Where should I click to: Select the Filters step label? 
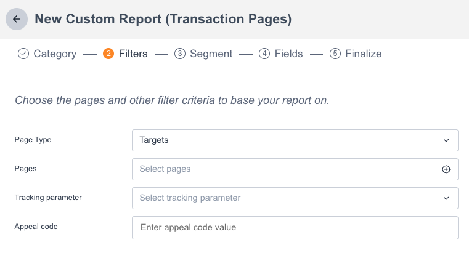(x=133, y=54)
